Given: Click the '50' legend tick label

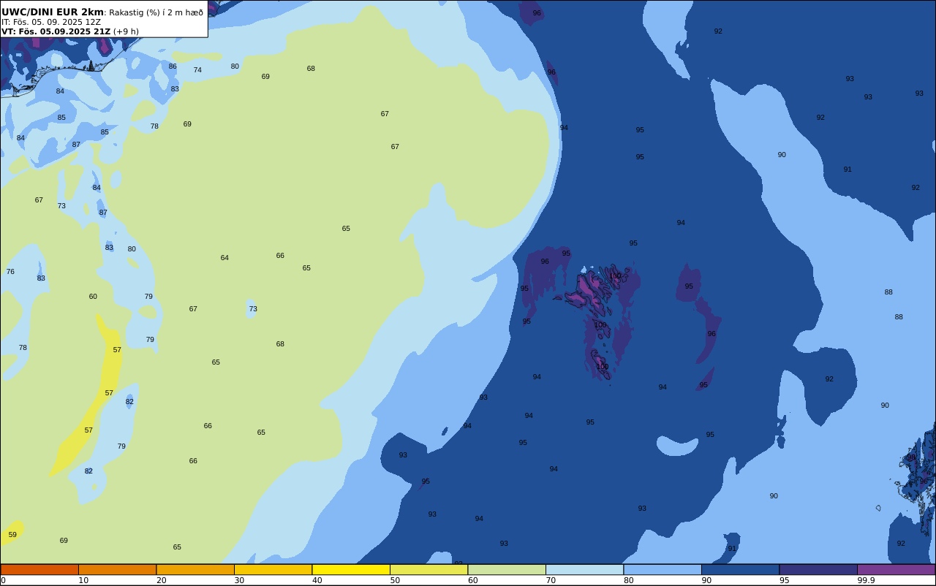Looking at the screenshot, I should coord(395,580).
